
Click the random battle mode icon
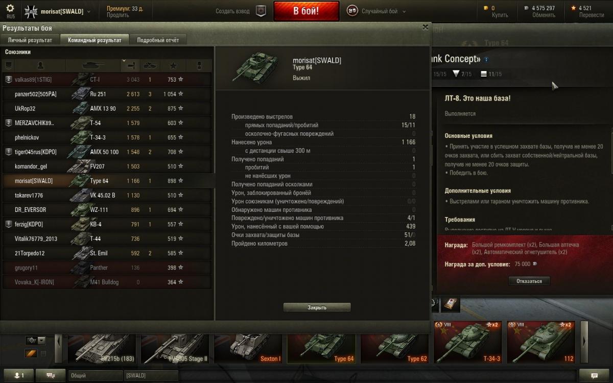352,11
